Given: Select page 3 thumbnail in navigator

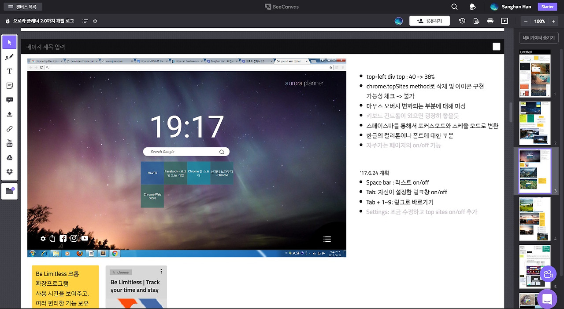Looking at the screenshot, I should tap(535, 171).
